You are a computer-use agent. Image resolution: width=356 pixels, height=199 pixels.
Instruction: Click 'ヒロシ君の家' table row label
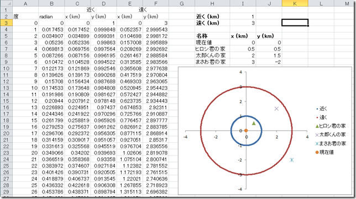coord(212,49)
